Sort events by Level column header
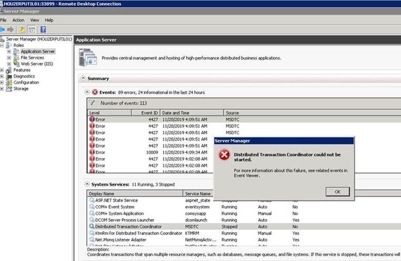Screen dimensions: 401x261 [x=109, y=113]
